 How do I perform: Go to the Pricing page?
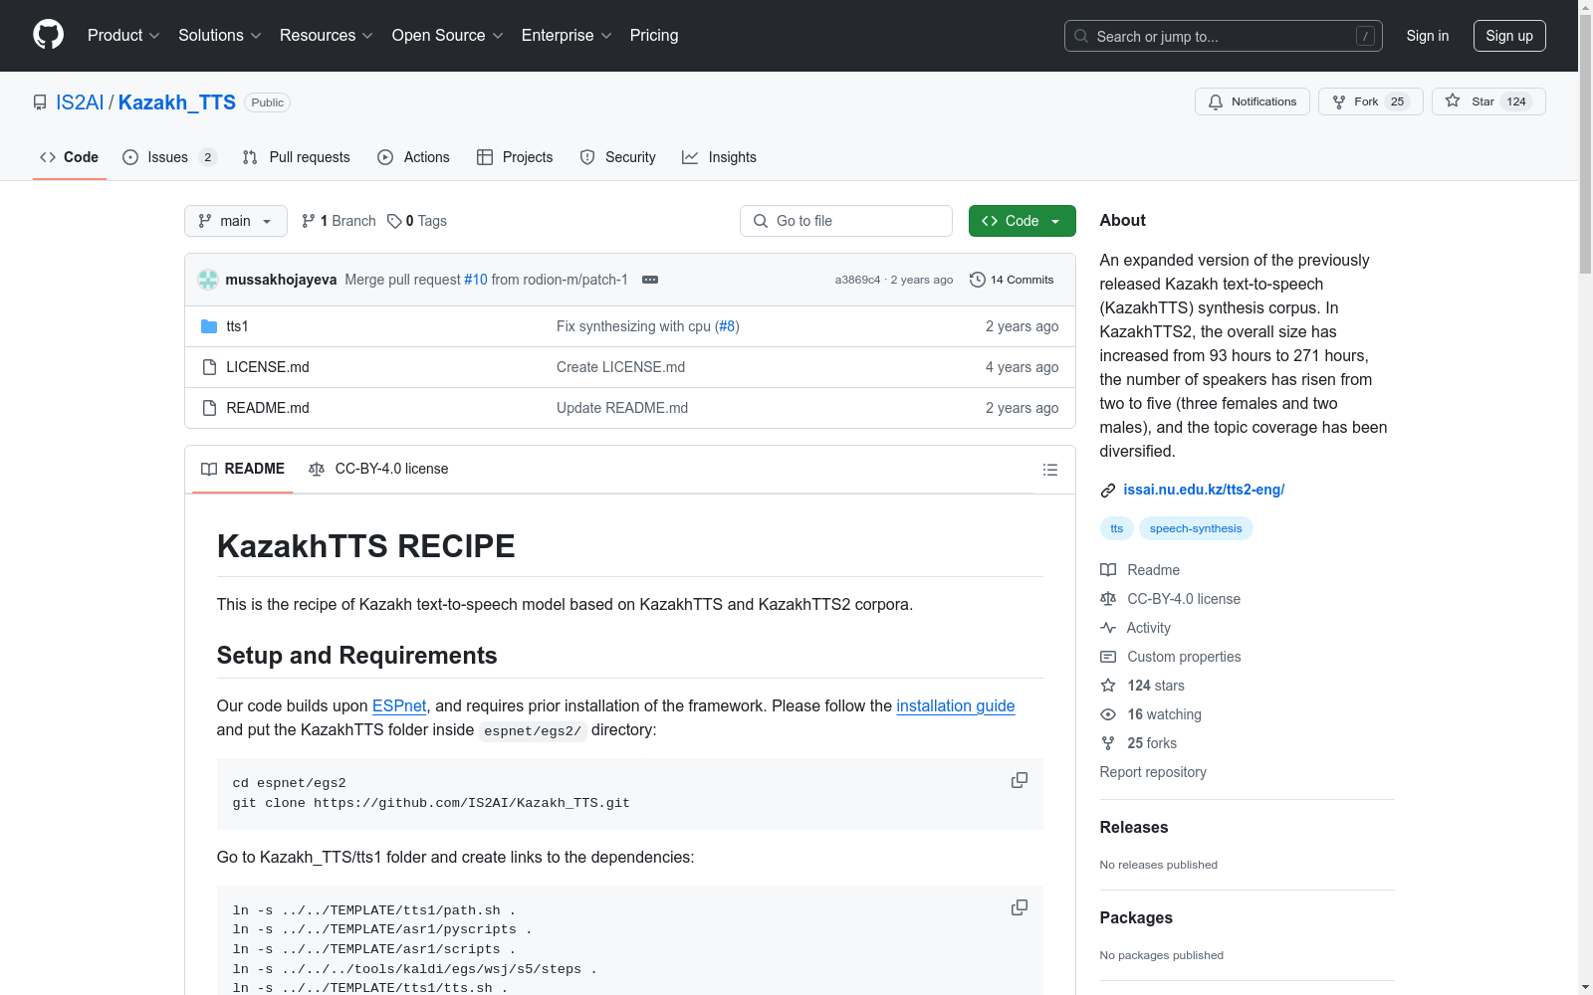pyautogui.click(x=654, y=36)
